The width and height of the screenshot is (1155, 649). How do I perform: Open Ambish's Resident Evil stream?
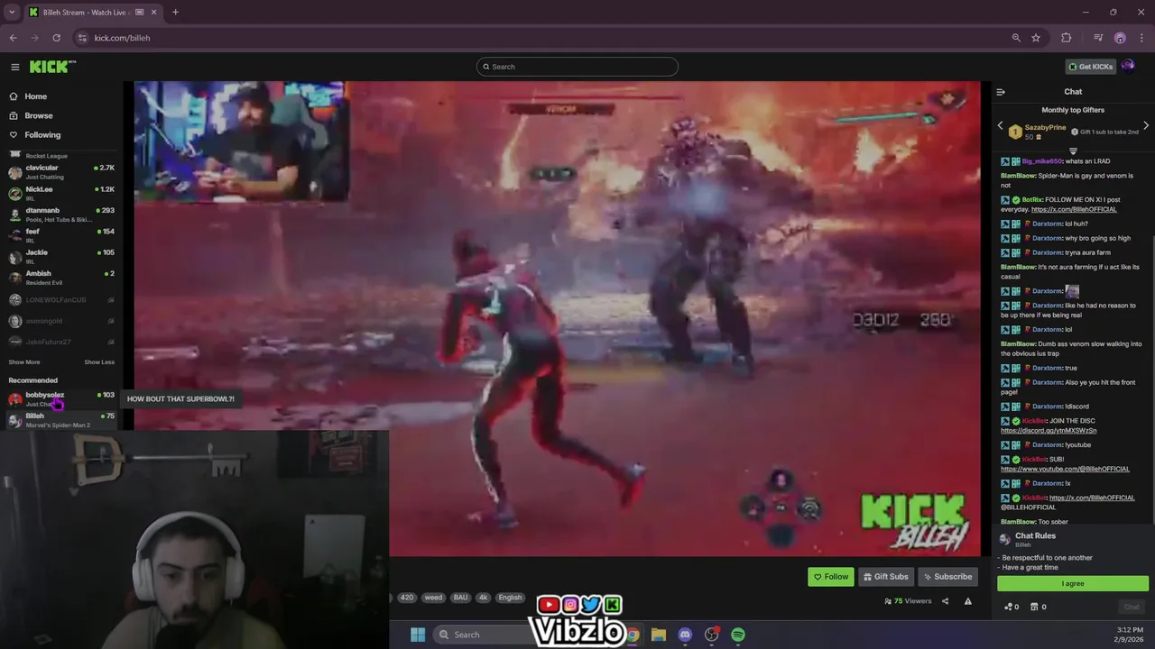(x=61, y=278)
